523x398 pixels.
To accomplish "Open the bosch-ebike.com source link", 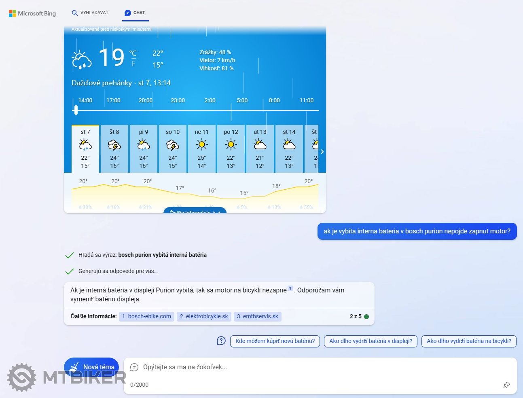I will click(x=146, y=316).
